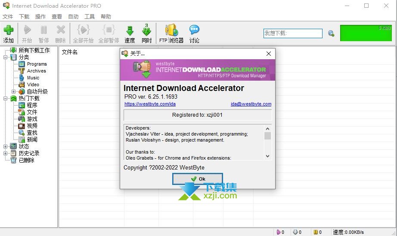Open the 自动 menu
397x236 pixels.
[x=74, y=17]
